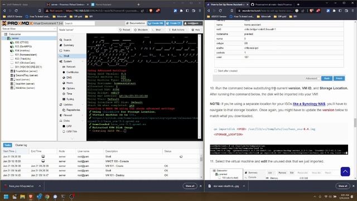Click the Reboot button
357x201 pixels.
click(124, 30)
